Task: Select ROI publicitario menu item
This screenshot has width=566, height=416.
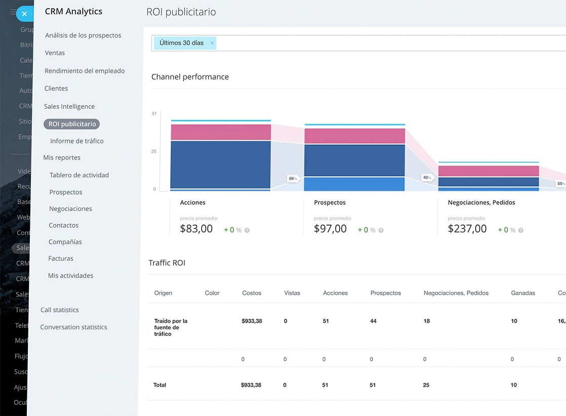Action: pyautogui.click(x=72, y=124)
